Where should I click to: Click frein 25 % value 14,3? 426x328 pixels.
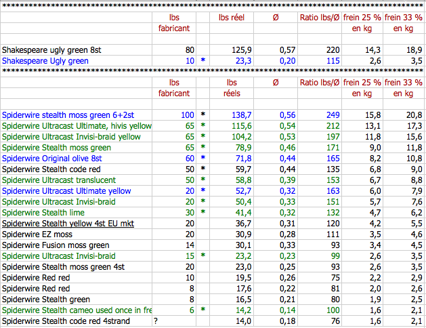pyautogui.click(x=372, y=50)
